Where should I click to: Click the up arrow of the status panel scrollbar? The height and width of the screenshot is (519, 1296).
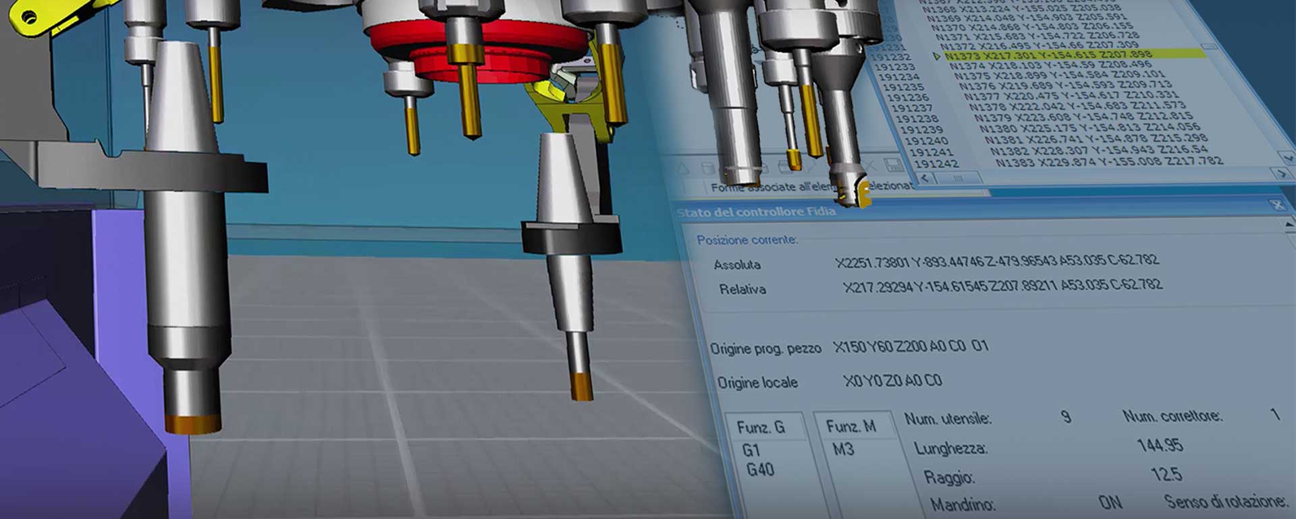[1291, 223]
